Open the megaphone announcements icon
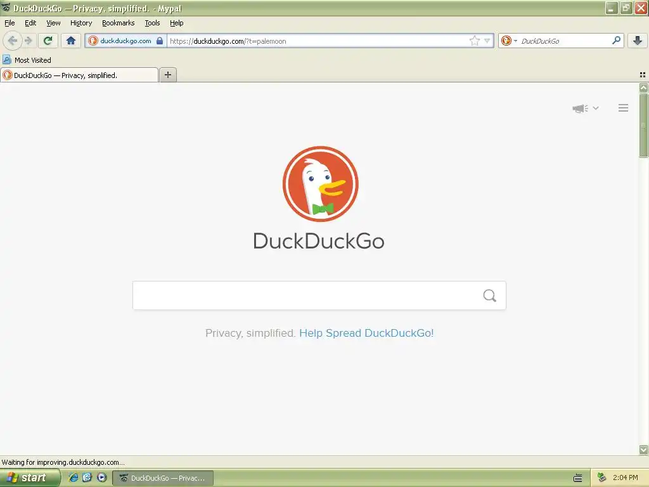This screenshot has width=649, height=487. (580, 108)
